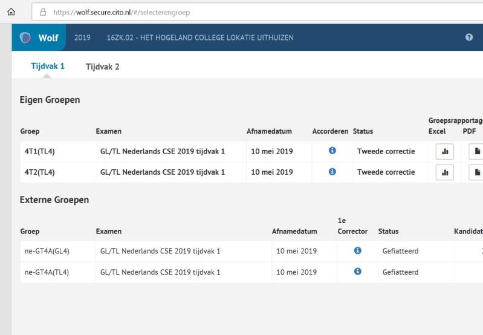The width and height of the screenshot is (483, 335).
Task: Open the help question mark icon
Action: click(x=469, y=37)
